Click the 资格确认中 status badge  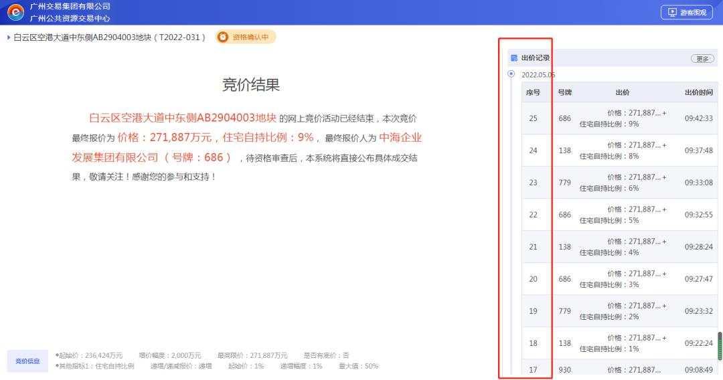pos(246,37)
